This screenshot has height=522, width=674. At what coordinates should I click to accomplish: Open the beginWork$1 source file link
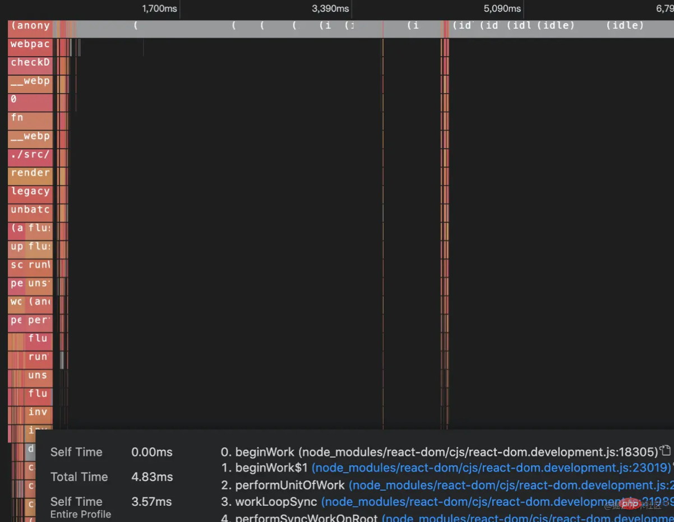point(491,468)
